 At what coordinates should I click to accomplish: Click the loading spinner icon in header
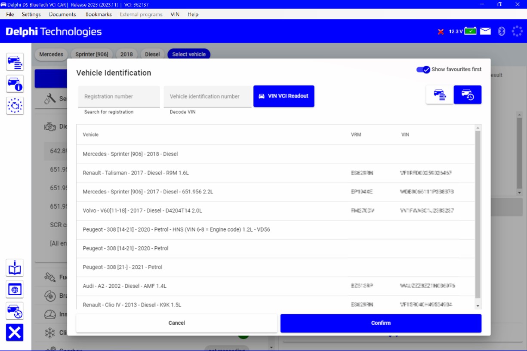point(517,31)
